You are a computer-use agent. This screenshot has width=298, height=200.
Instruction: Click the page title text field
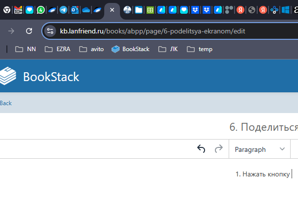[263, 127]
